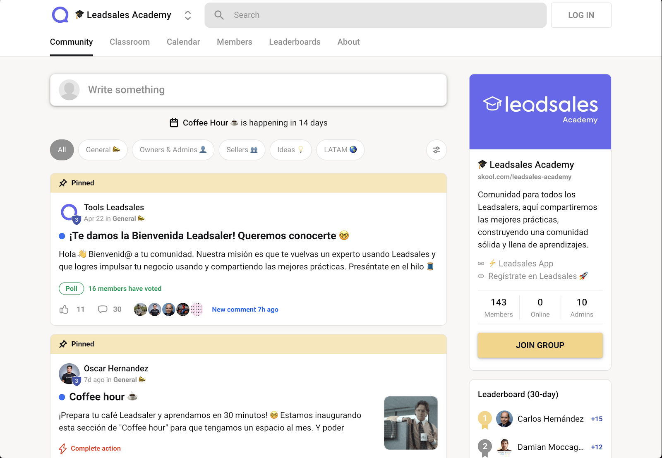Click the Tools Leadsales avatar
Viewport: 662px width, 458px height.
[x=69, y=212]
